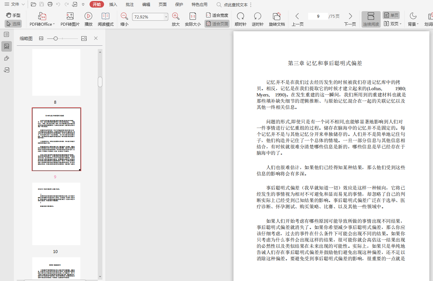Rotate page clockwise with 顺时针
The height and width of the screenshot is (281, 433).
point(240,16)
